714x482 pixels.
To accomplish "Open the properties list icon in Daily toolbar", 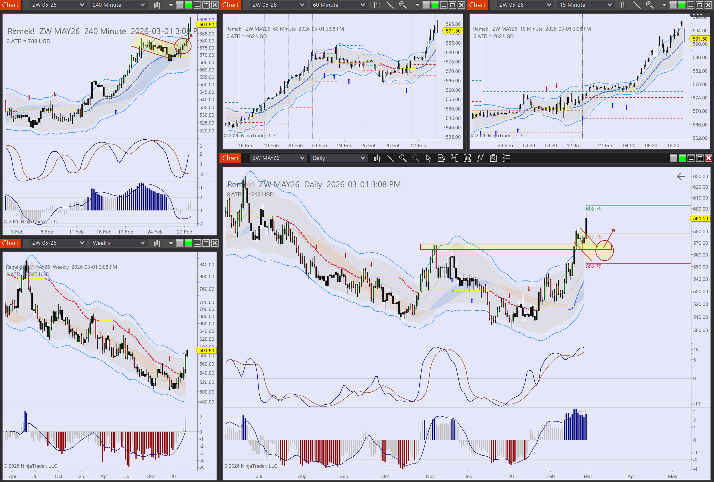I will [x=506, y=158].
